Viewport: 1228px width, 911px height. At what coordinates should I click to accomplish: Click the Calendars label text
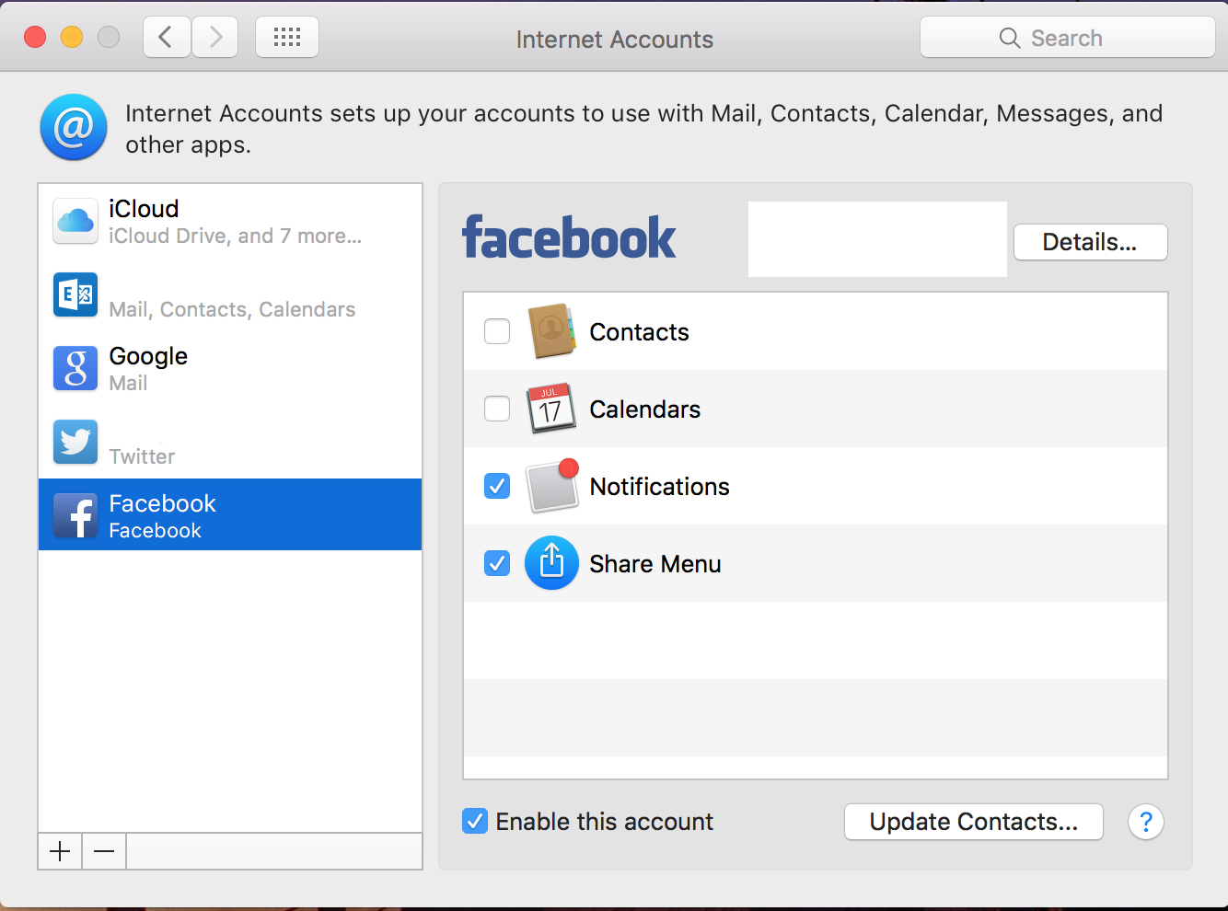pyautogui.click(x=644, y=409)
